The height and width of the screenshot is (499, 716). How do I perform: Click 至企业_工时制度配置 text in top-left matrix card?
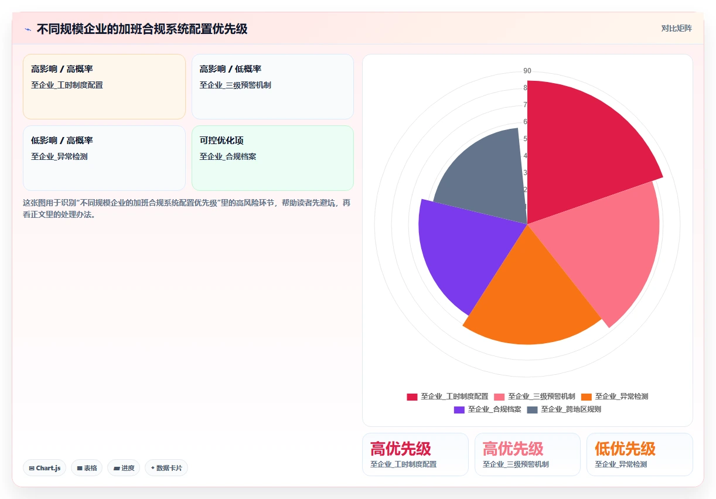[x=67, y=85]
